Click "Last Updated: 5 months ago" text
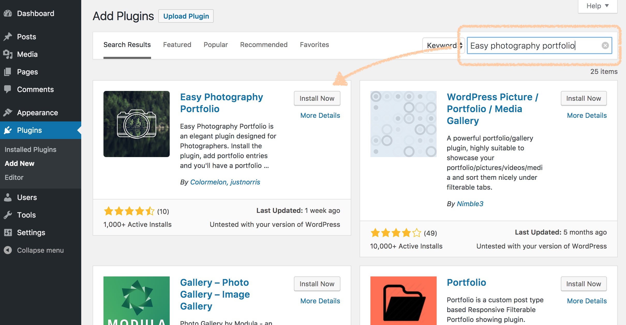Image resolution: width=626 pixels, height=325 pixels. pos(561,232)
